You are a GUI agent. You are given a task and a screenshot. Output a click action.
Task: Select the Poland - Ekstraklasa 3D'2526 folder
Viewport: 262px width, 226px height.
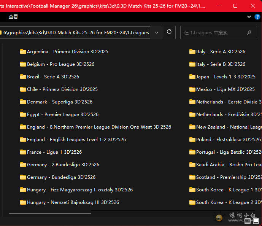(225, 139)
